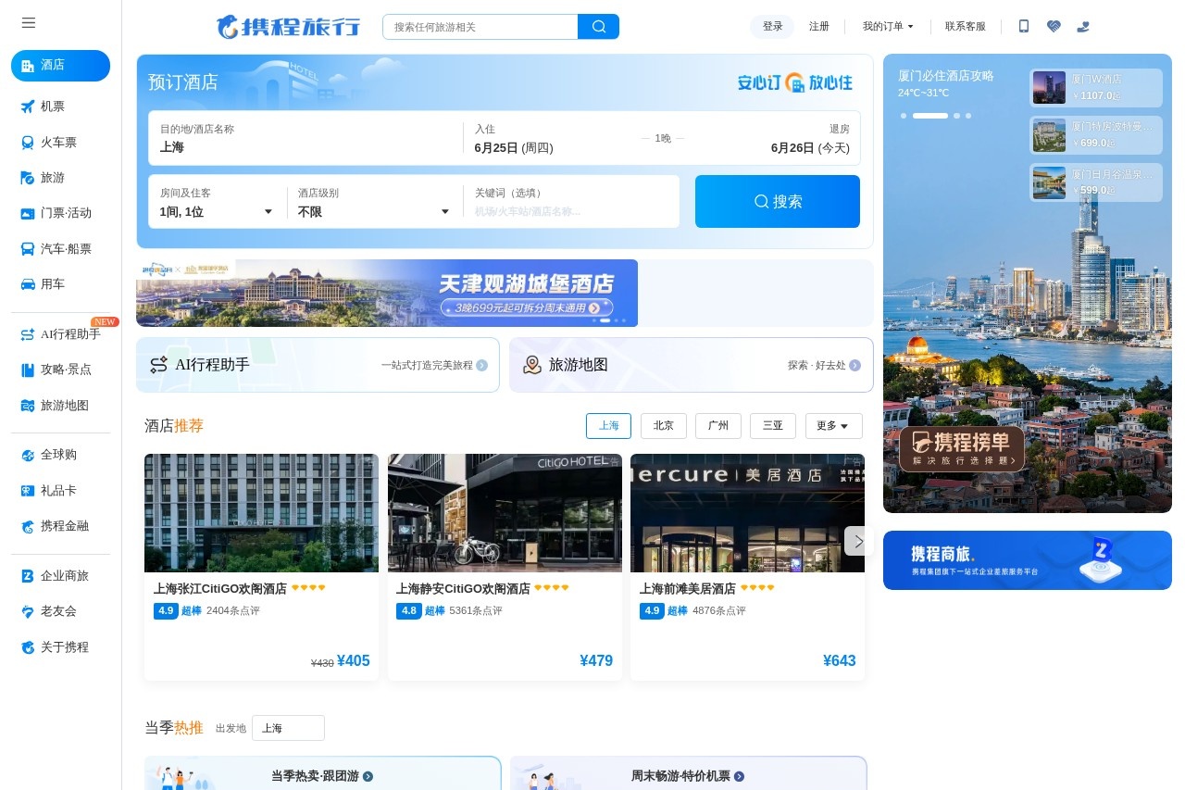
Task: Open 汽车·船票 bus and ferry sidebar item
Action: pyautogui.click(x=60, y=249)
